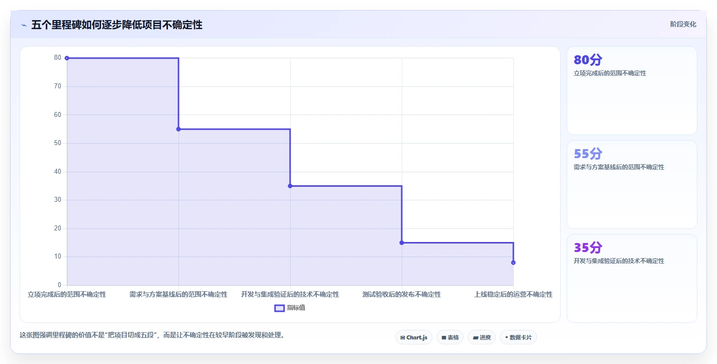Click the y-axis tick label 10
The height and width of the screenshot is (364, 717).
pos(58,257)
